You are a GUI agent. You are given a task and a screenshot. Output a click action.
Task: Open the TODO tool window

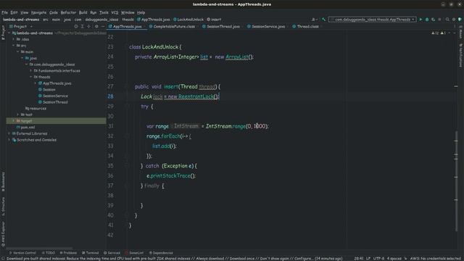coord(49,253)
